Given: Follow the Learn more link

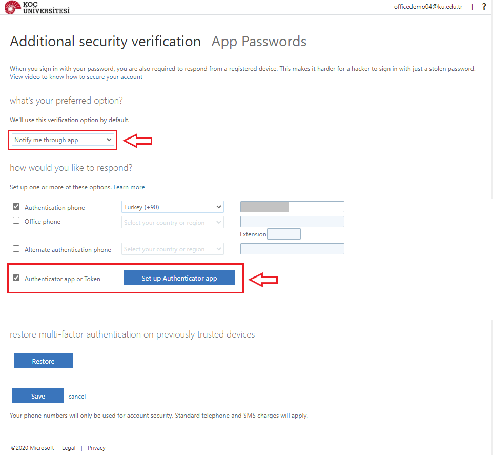Looking at the screenshot, I should click(129, 187).
